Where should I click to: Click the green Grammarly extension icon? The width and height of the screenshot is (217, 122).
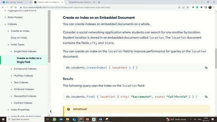click(x=197, y=7)
